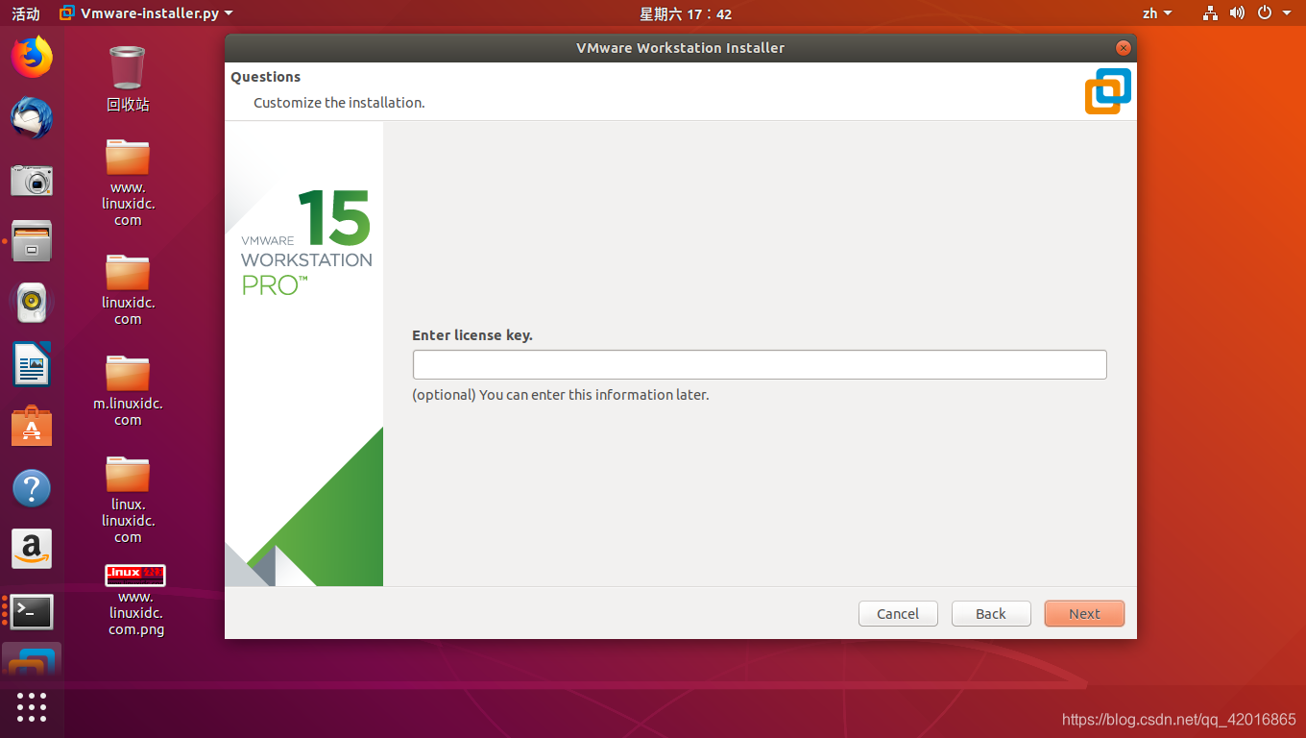This screenshot has height=738, width=1306.
Task: Close the VMware Workstation Installer window
Action: click(1123, 48)
